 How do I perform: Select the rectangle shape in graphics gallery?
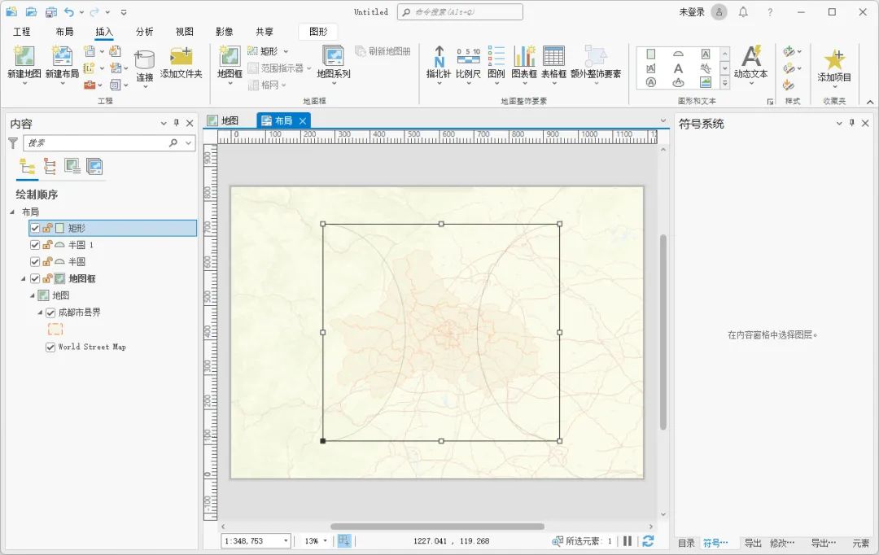(651, 54)
